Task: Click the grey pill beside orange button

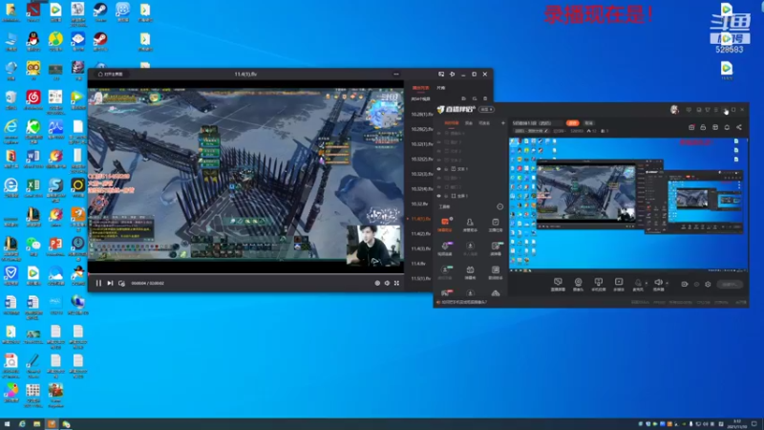Action: pos(588,123)
